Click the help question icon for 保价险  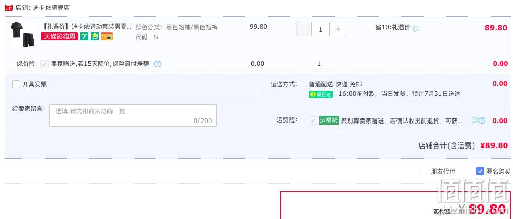pyautogui.click(x=158, y=64)
